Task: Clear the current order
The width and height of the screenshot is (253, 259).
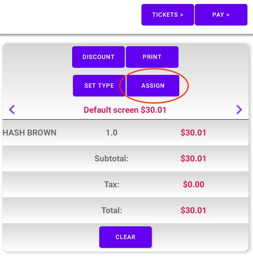Action: 126,237
